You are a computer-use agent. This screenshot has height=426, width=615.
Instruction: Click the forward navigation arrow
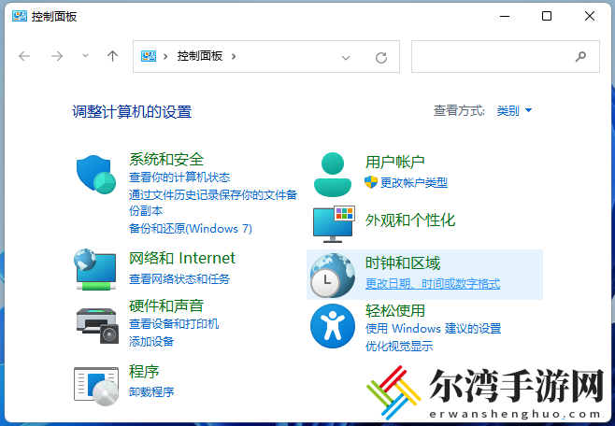[x=57, y=56]
